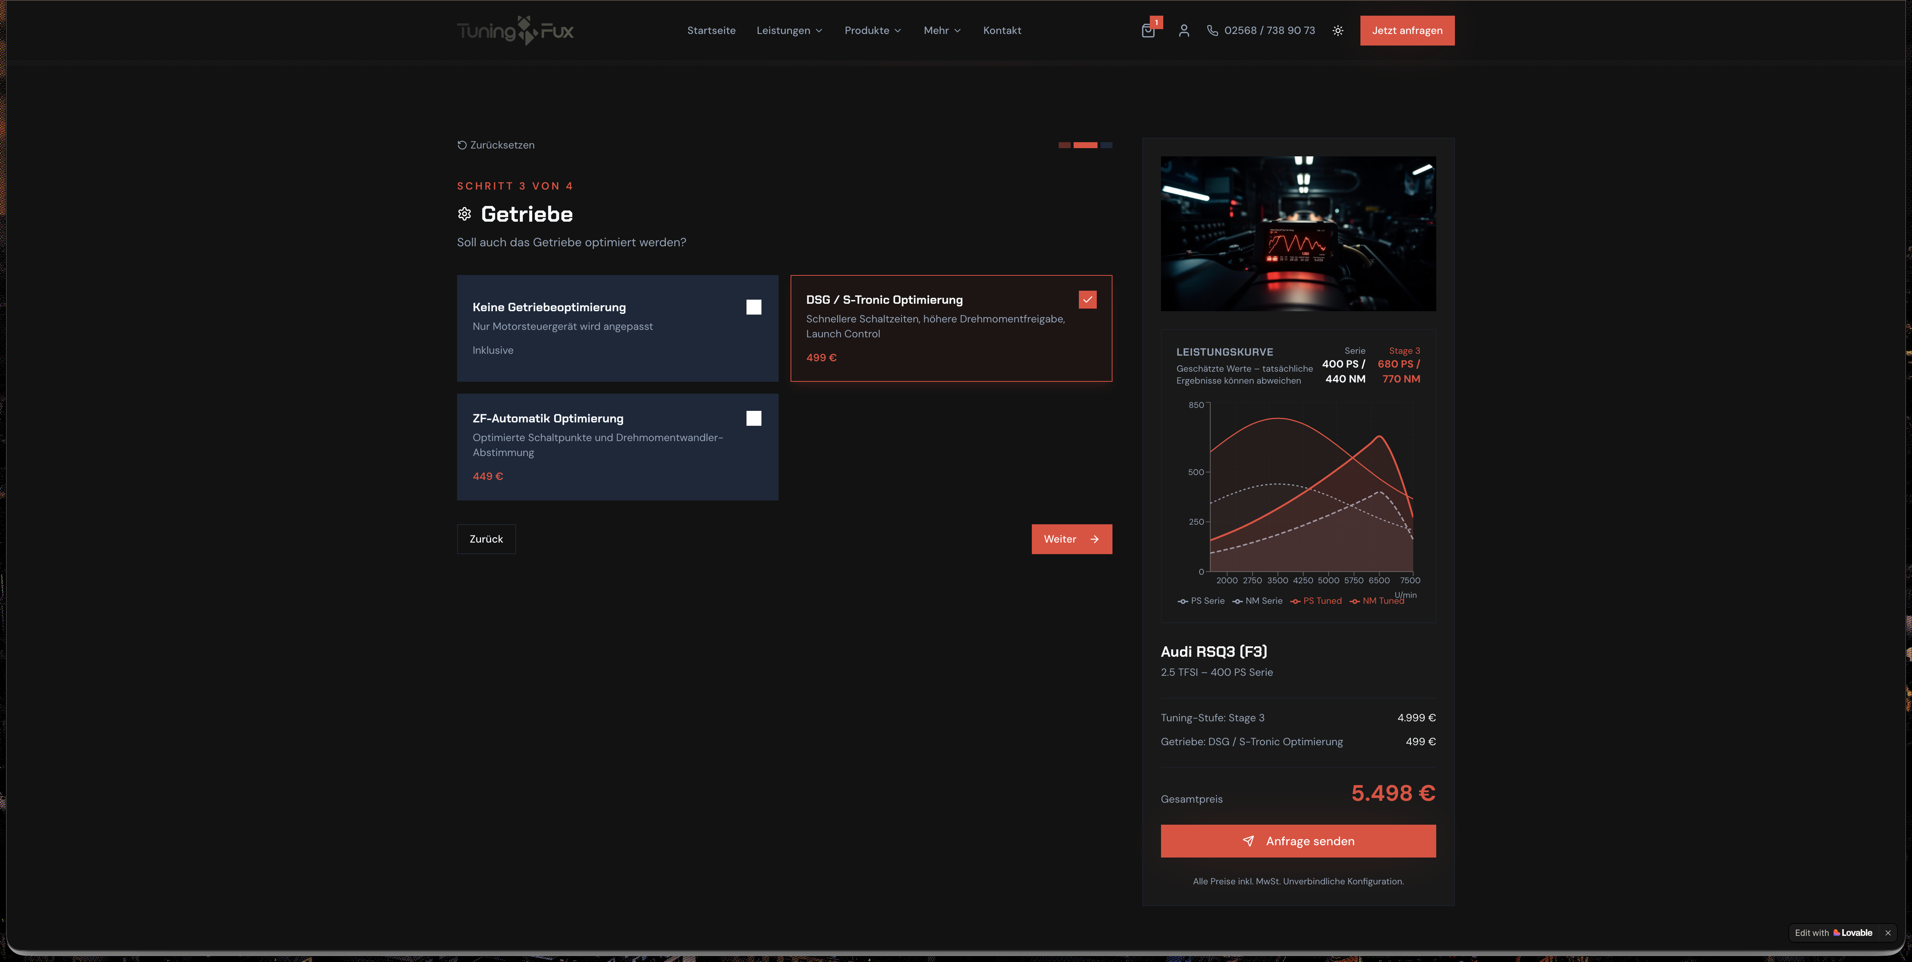
Task: Click the cart badge showing 1
Action: tap(1157, 22)
